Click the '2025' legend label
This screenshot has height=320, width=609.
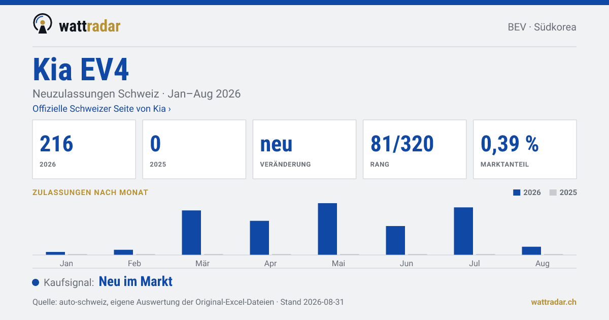[568, 193]
